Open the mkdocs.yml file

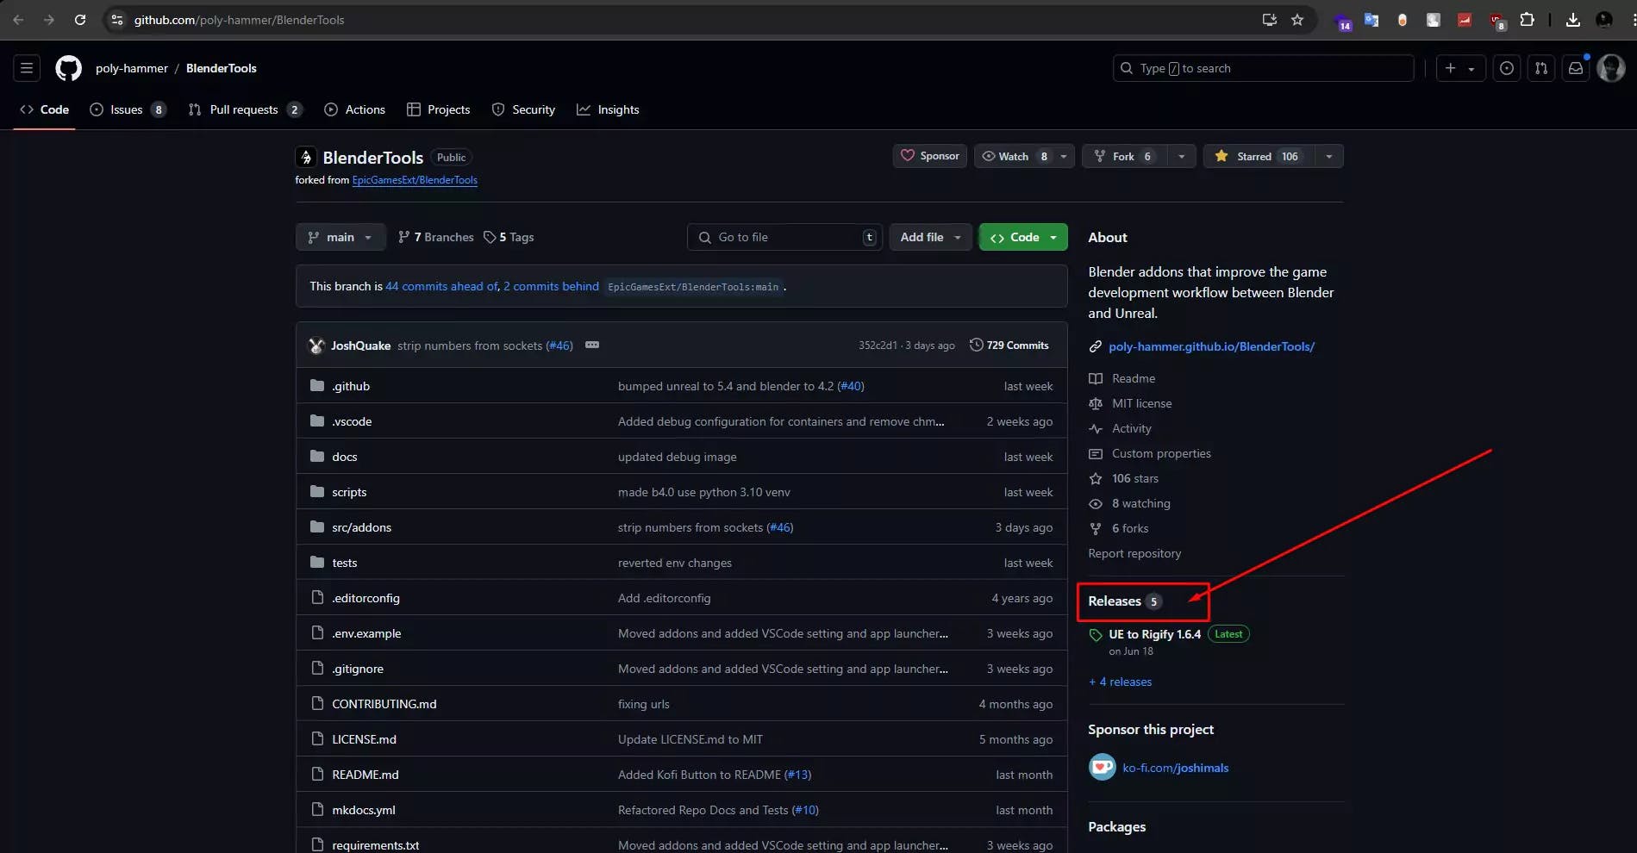[363, 810]
